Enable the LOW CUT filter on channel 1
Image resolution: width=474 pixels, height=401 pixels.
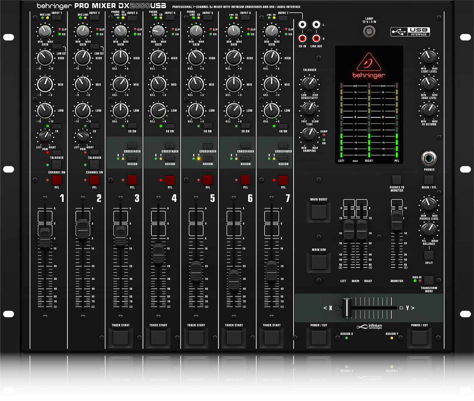tap(56, 46)
